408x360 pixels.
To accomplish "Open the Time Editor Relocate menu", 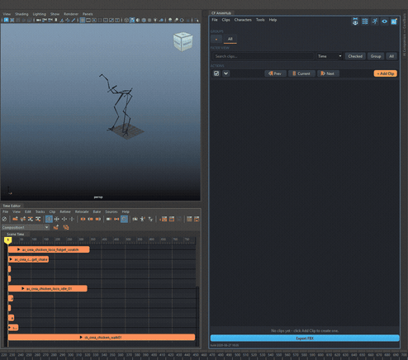I will (82, 211).
